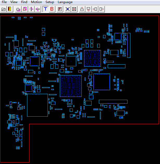
Task: Pan the view up with arrow icon
Action: [x=82, y=9]
